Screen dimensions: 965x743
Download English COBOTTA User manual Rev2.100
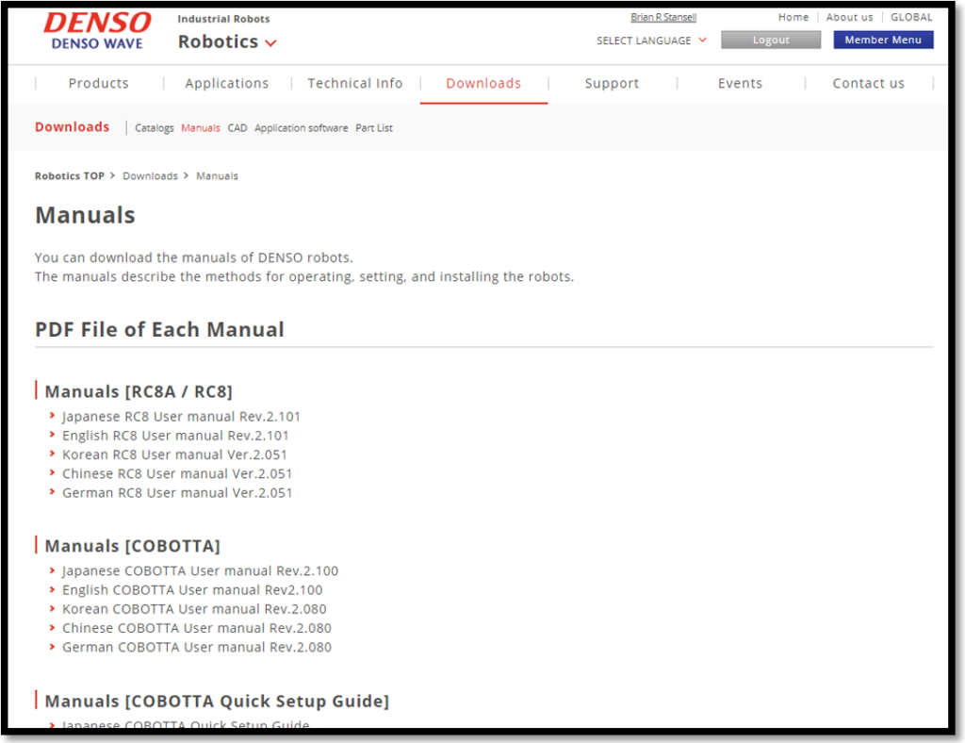pos(192,590)
